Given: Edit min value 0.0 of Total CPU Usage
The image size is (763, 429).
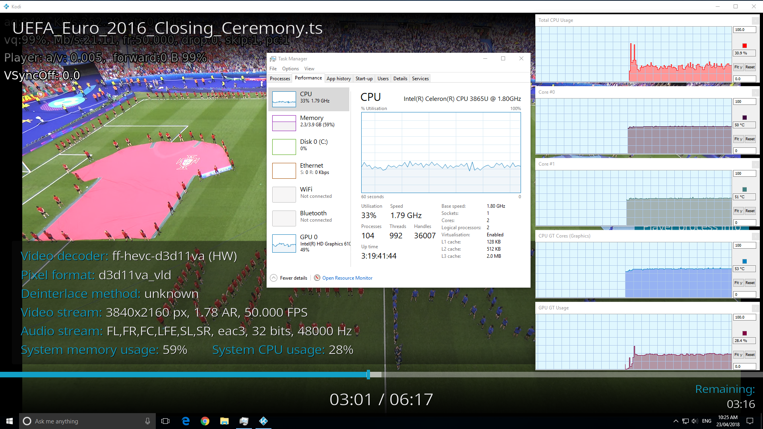Looking at the screenshot, I should [744, 79].
